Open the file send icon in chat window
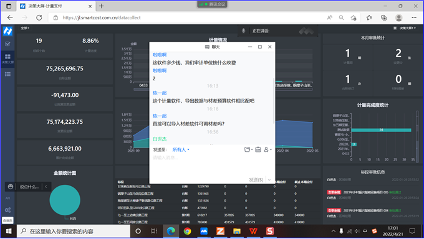 click(x=248, y=149)
